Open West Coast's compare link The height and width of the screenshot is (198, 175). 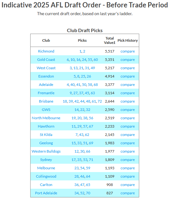127,68
